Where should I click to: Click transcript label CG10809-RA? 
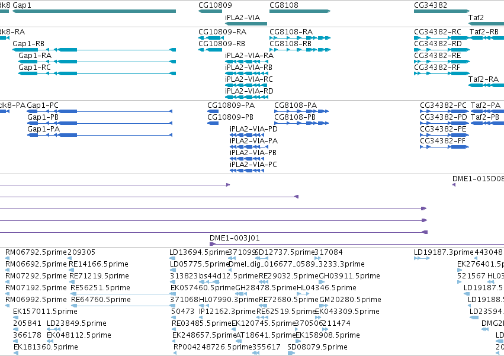point(223,31)
